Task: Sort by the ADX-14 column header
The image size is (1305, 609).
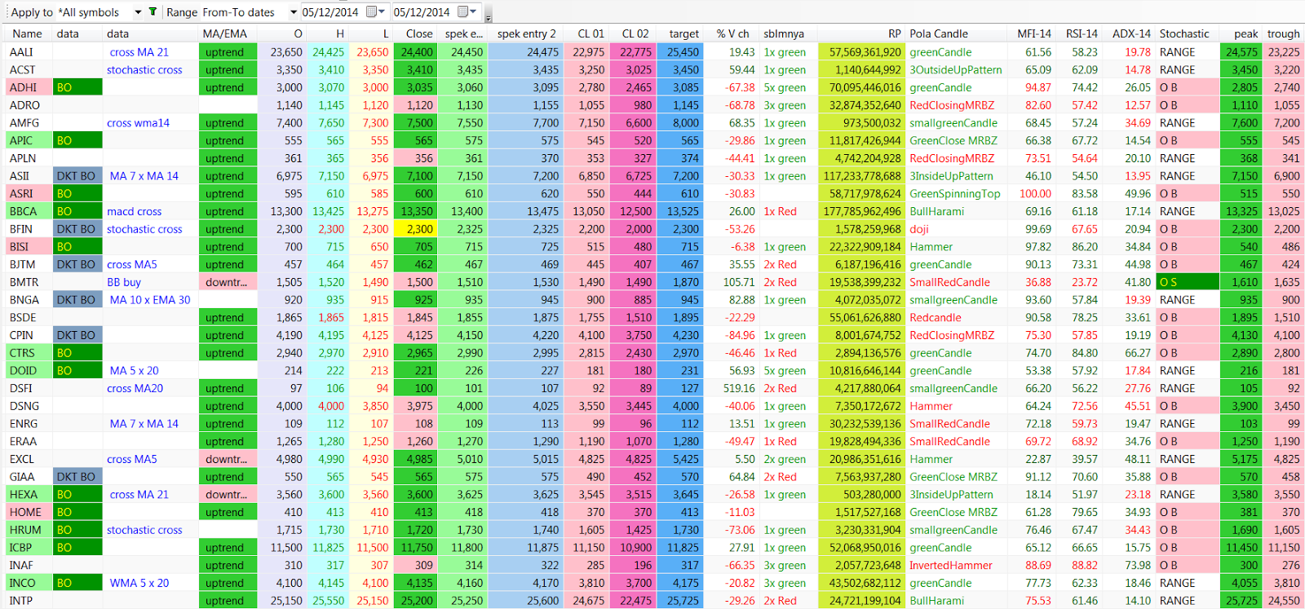Action: point(1131,33)
